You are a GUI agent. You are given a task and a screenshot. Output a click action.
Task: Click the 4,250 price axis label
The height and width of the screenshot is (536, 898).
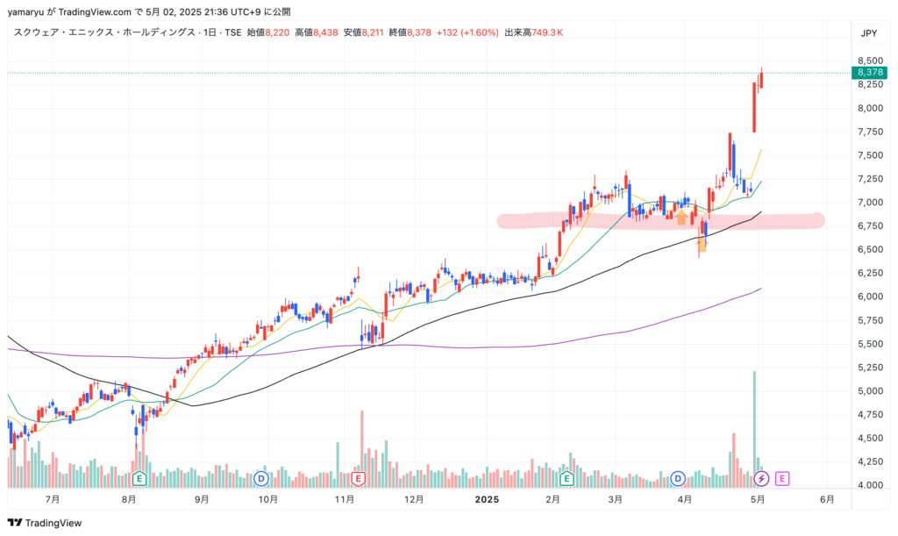[x=870, y=461]
